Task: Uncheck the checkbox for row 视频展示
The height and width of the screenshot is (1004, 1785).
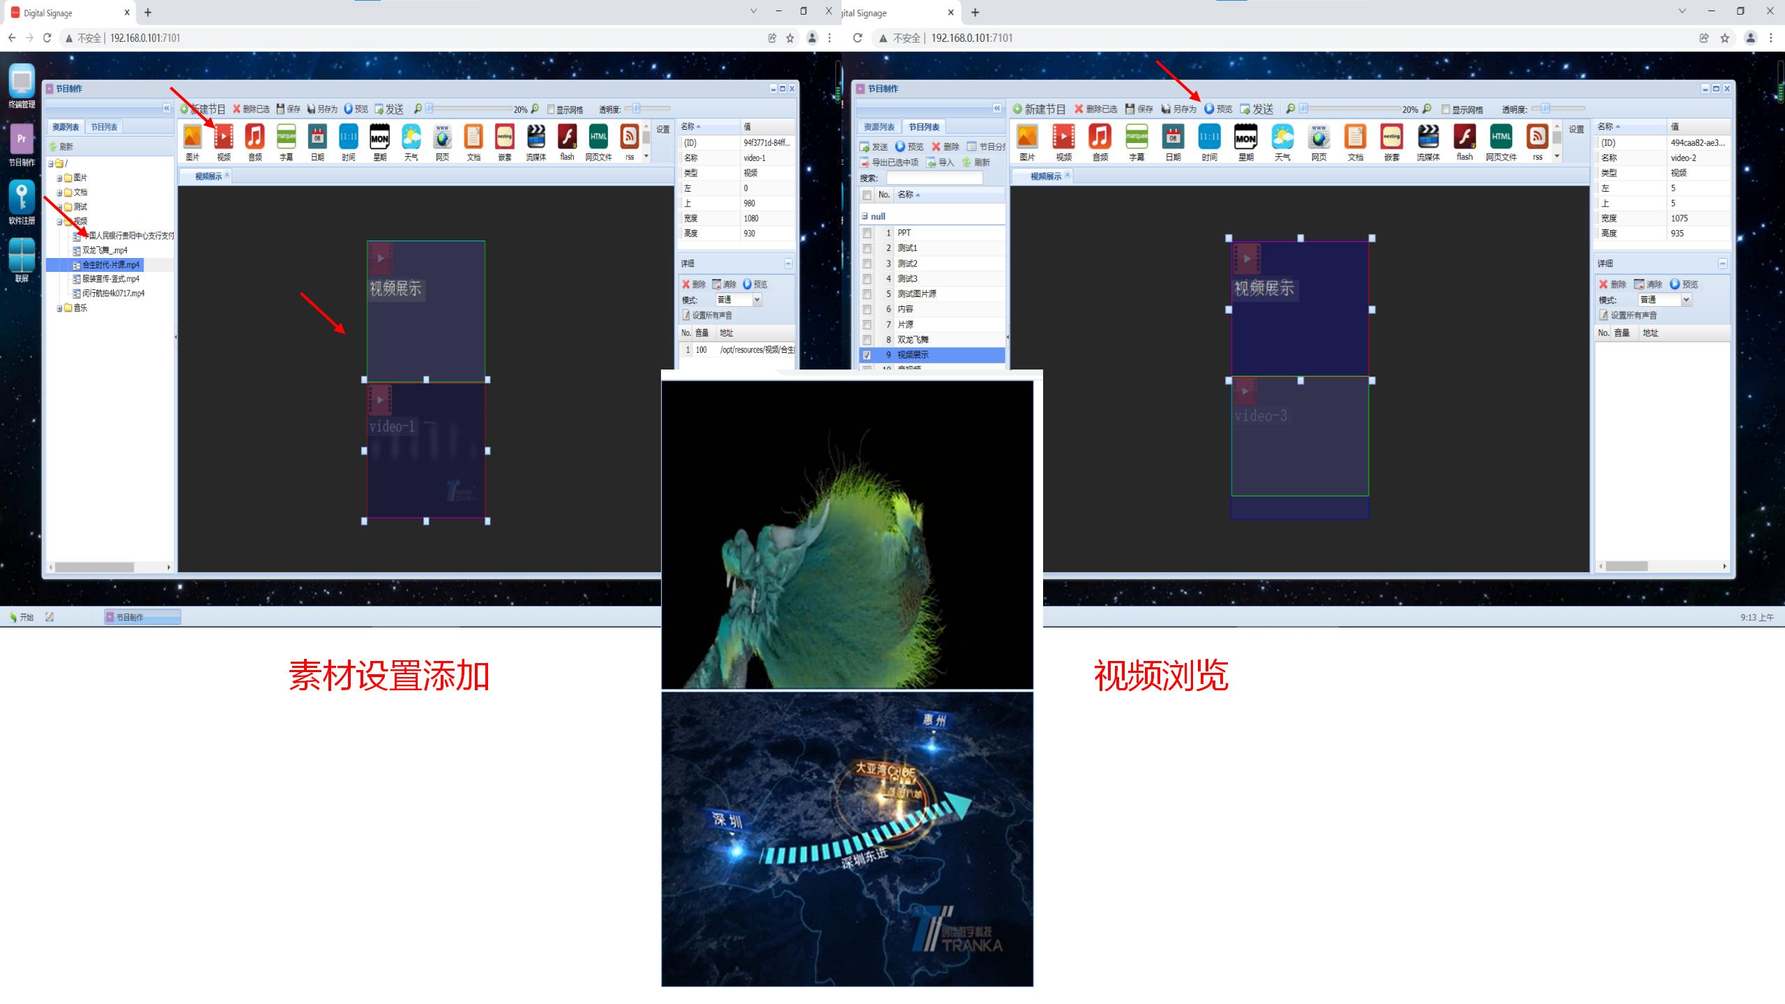Action: (867, 355)
